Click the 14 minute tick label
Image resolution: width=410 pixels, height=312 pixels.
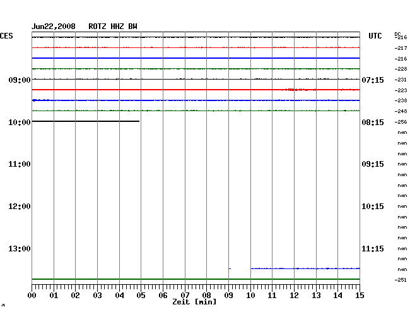(x=337, y=296)
